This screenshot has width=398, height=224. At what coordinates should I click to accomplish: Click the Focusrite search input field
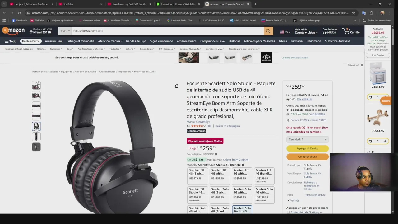coord(167,31)
